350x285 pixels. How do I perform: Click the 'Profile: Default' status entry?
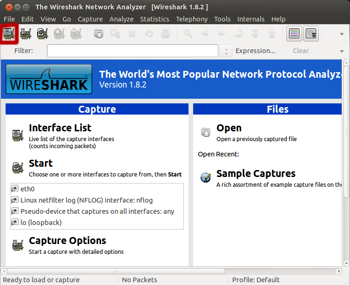(x=256, y=280)
